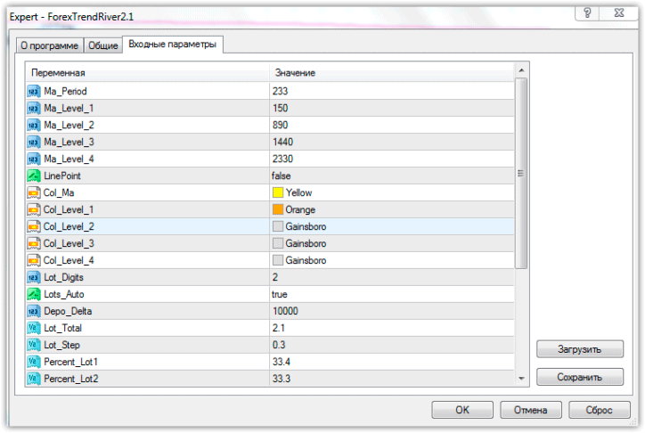Viewport: 645px width, 433px height.
Task: Click the color icon beside Col_Ma
Action: pos(34,192)
